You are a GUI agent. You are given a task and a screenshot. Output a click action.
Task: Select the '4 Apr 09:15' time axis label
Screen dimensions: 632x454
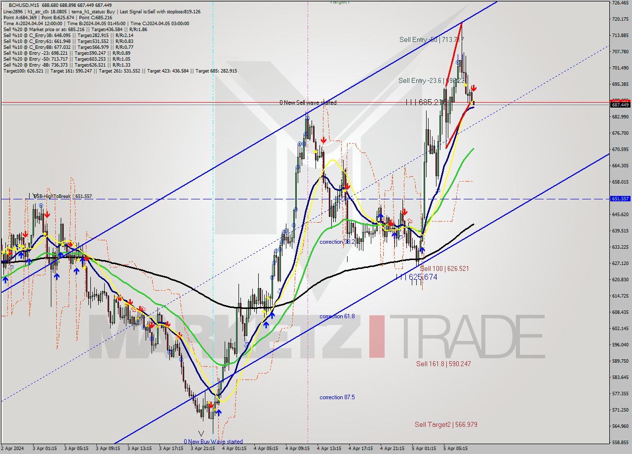tap(297, 449)
